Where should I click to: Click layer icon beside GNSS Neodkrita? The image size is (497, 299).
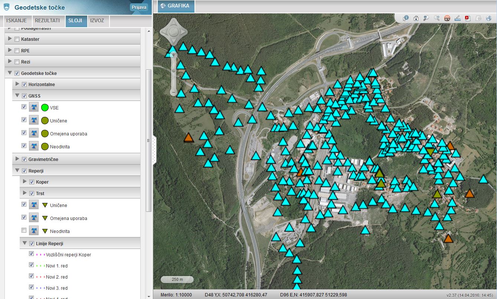point(34,147)
